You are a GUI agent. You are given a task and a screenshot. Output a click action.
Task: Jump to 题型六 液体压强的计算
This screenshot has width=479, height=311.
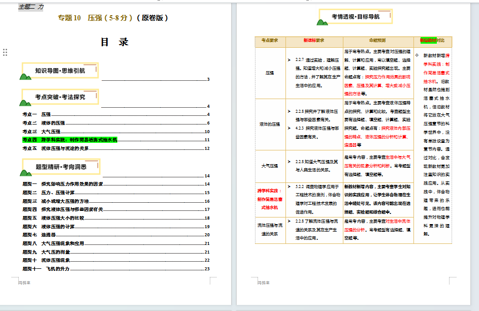tap(116, 226)
